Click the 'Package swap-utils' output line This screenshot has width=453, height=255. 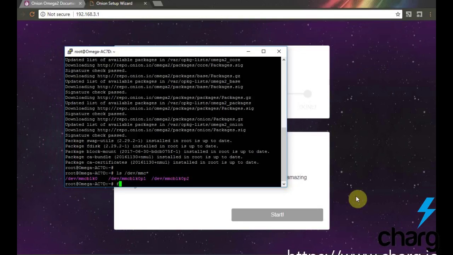[149, 141]
